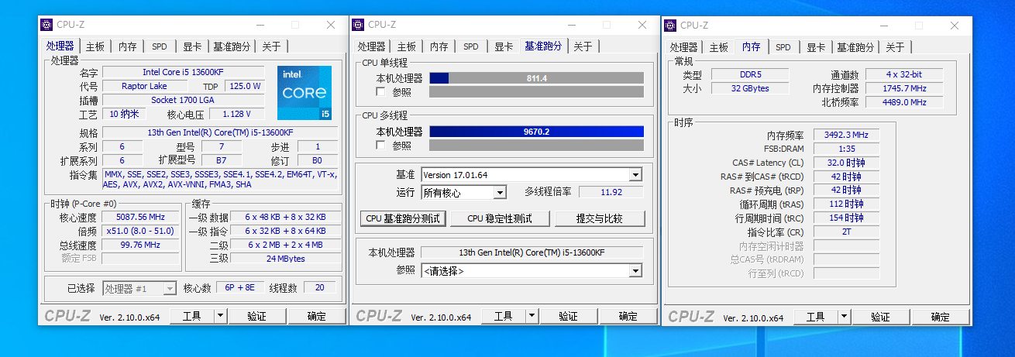Screen dimensions: 1015x357
Task: Open the 关于 tab in the benchmark window
Action: (x=583, y=47)
